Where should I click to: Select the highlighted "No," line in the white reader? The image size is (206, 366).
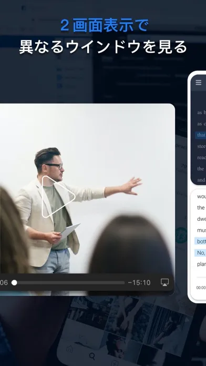click(x=200, y=252)
